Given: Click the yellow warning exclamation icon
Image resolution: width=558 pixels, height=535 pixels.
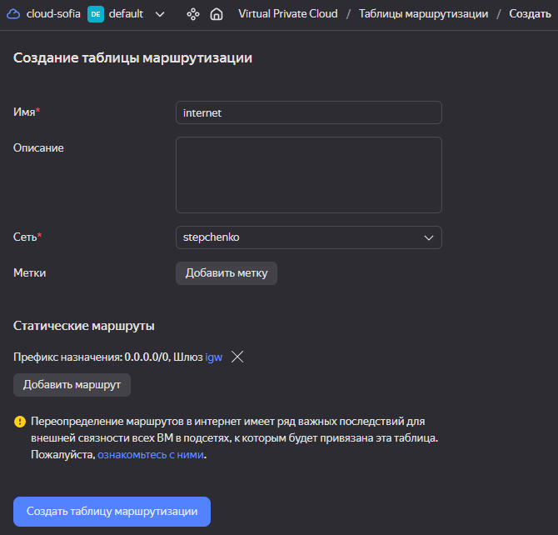Looking at the screenshot, I should [x=20, y=422].
